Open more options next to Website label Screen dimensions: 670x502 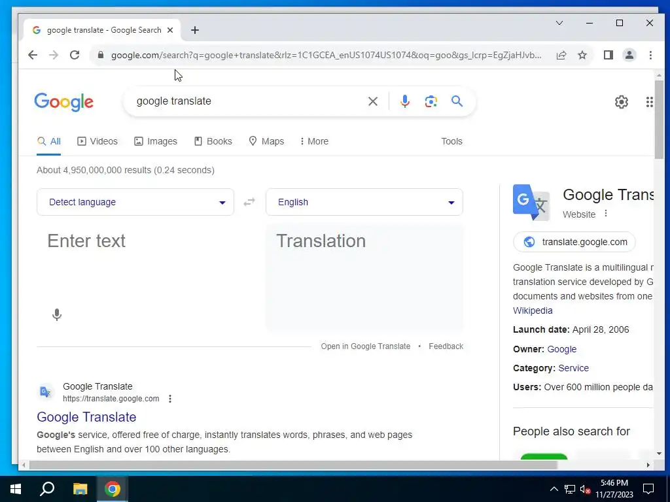pyautogui.click(x=605, y=214)
